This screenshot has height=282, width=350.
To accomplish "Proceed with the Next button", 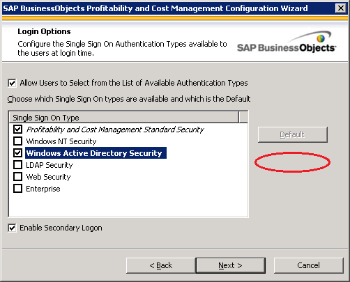I will click(x=230, y=265).
